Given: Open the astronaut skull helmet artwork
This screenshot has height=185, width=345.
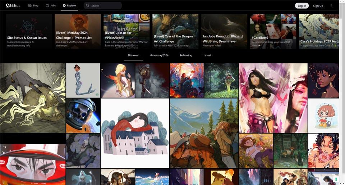Looking at the screenshot, I should [83, 115].
